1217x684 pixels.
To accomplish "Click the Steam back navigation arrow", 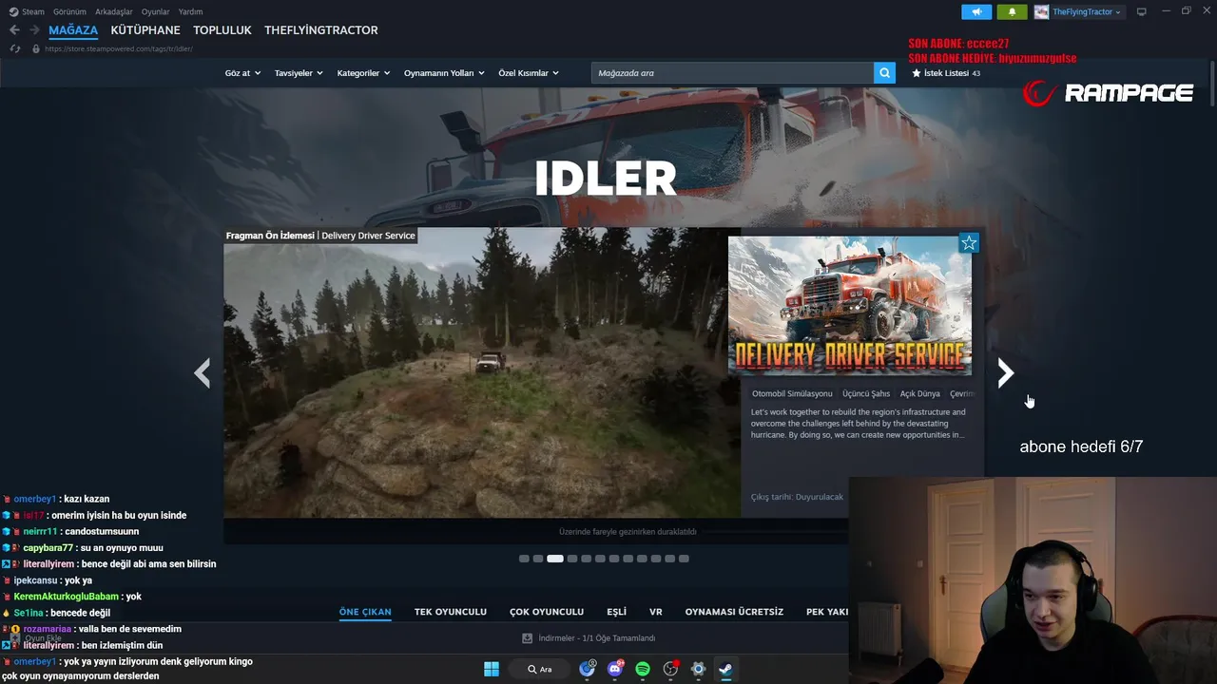I will [x=14, y=30].
